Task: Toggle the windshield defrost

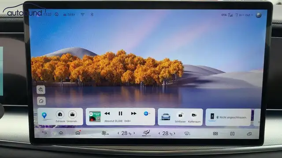Action: (187, 133)
